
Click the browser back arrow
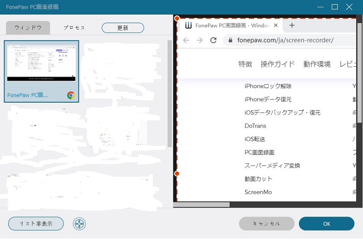pos(186,40)
